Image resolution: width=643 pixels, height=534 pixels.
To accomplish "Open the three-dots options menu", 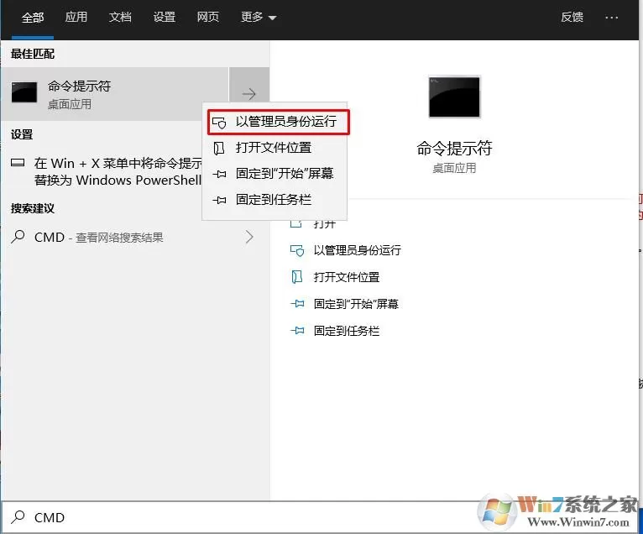I will point(611,18).
